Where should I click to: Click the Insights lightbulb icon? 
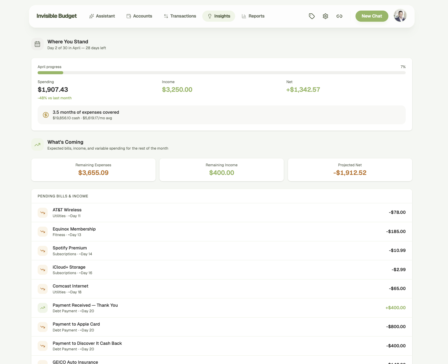click(x=210, y=16)
